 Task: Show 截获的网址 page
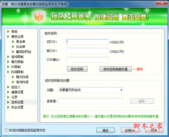[x=24, y=52]
